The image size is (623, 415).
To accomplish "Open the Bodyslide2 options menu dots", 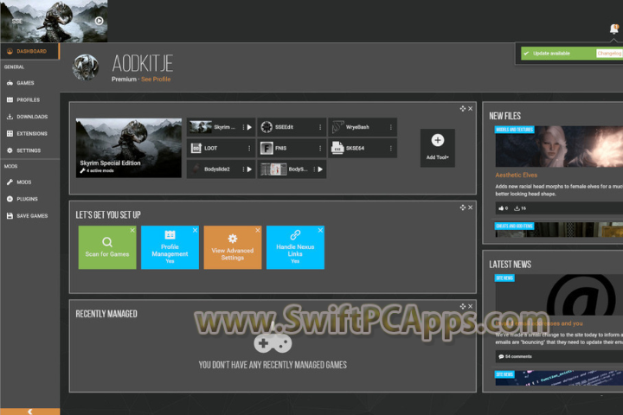I will coord(243,169).
